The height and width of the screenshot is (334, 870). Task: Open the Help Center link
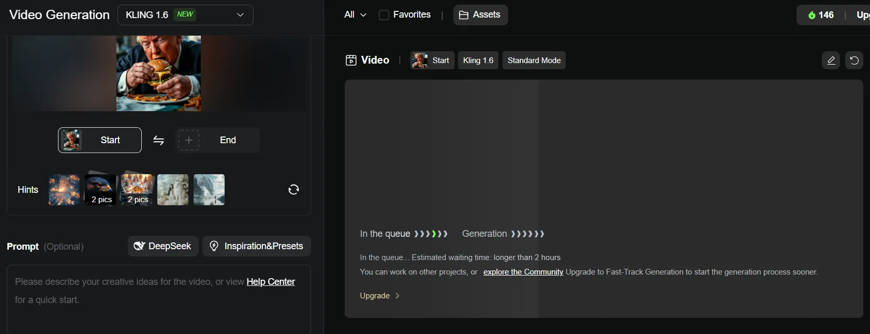271,282
